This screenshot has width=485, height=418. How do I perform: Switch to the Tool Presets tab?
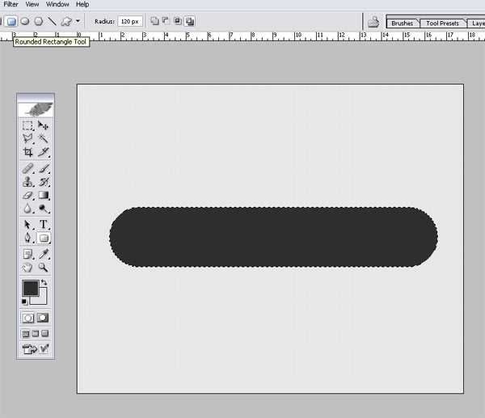442,23
